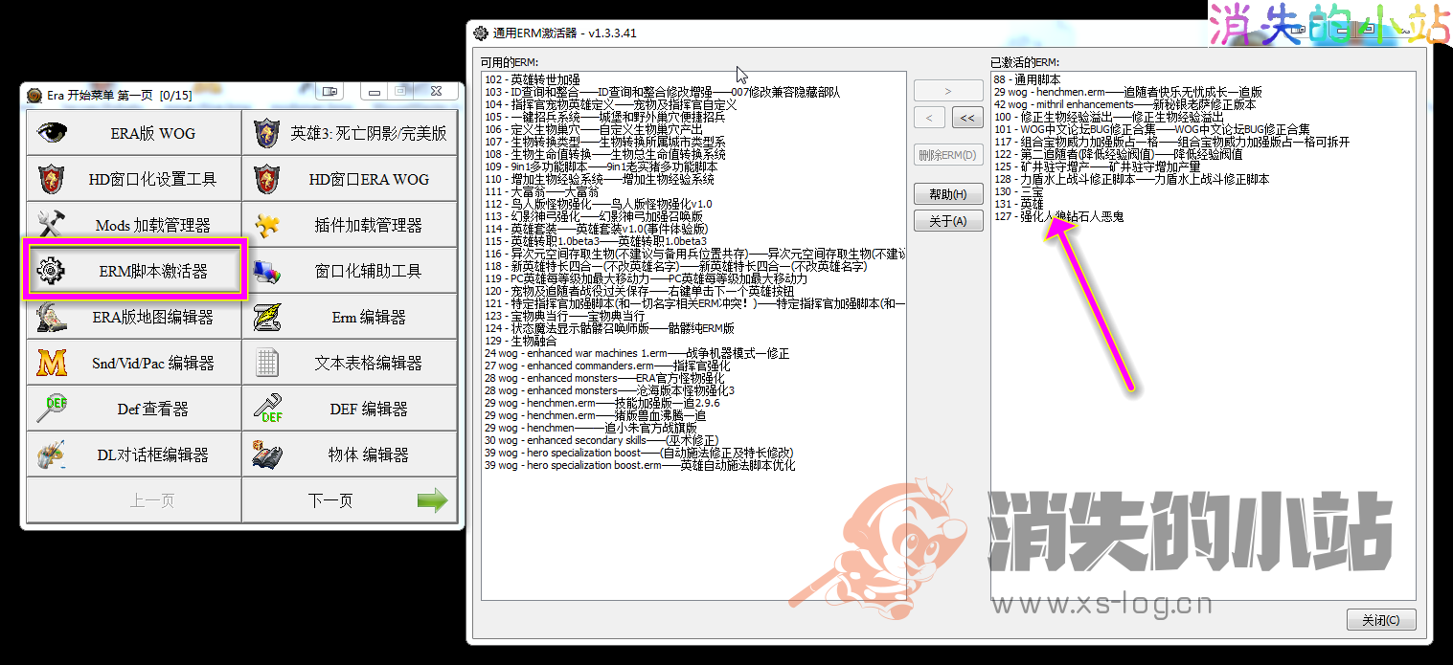This screenshot has height=665, width=1453.
Task: Click the << remove-all button
Action: coord(966,118)
